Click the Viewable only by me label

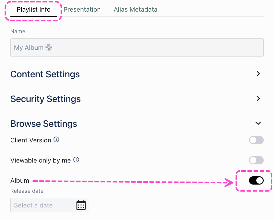click(x=40, y=160)
